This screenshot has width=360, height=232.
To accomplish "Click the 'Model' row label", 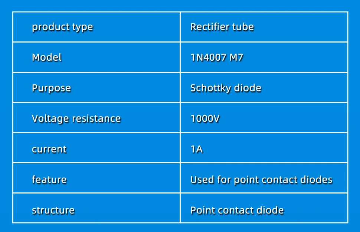I will [x=47, y=57].
